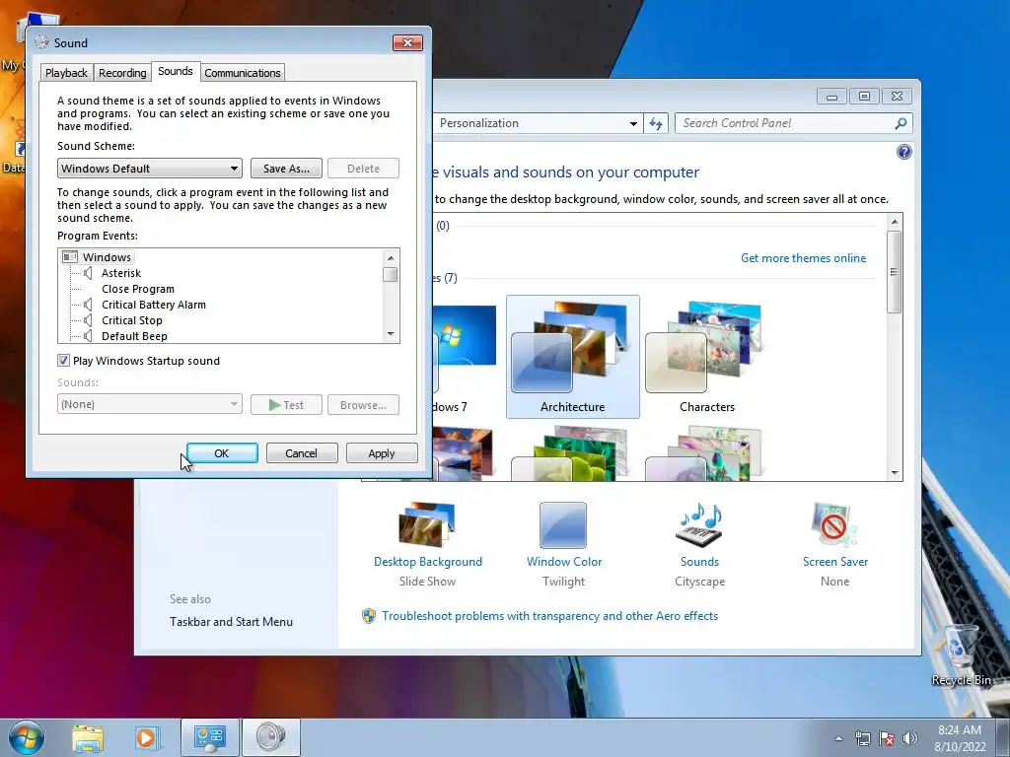Open the Window Color Twilight swatch icon

click(563, 524)
